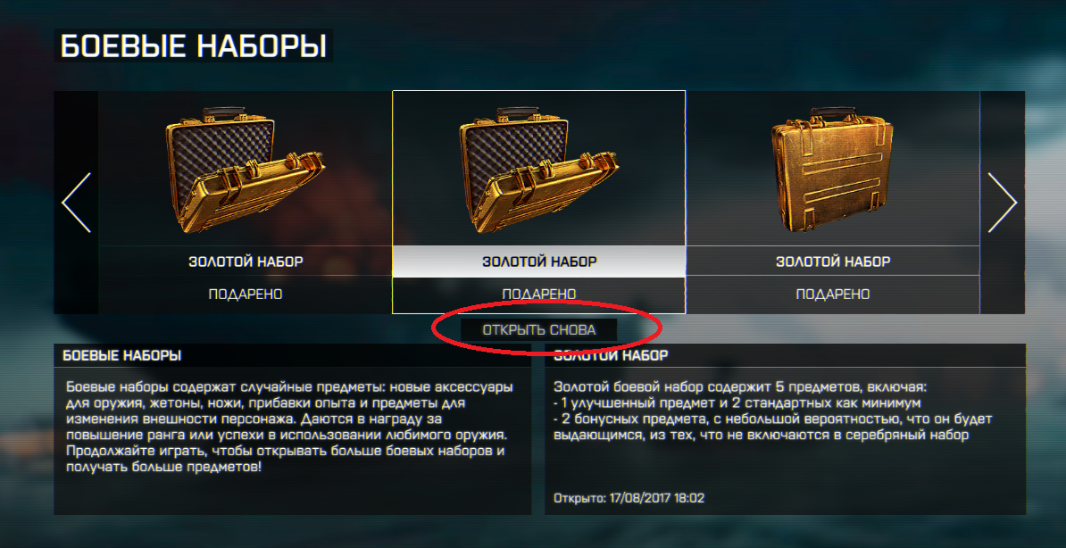The image size is (1066, 548).
Task: Click the open gold case in the highlighted card
Action: tap(539, 168)
